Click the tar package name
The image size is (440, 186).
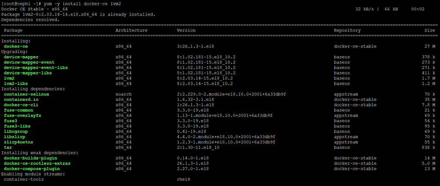[7, 147]
